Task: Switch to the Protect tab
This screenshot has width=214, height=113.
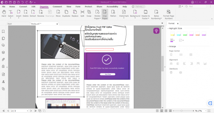Action: [x=88, y=6]
